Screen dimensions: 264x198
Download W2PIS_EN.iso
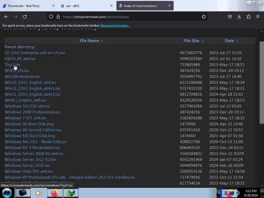point(17,70)
